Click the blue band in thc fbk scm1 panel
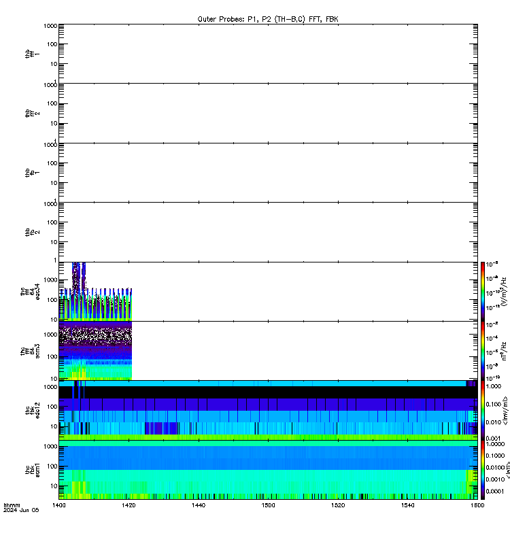Viewport: 510px width, 544px height. pos(268,458)
